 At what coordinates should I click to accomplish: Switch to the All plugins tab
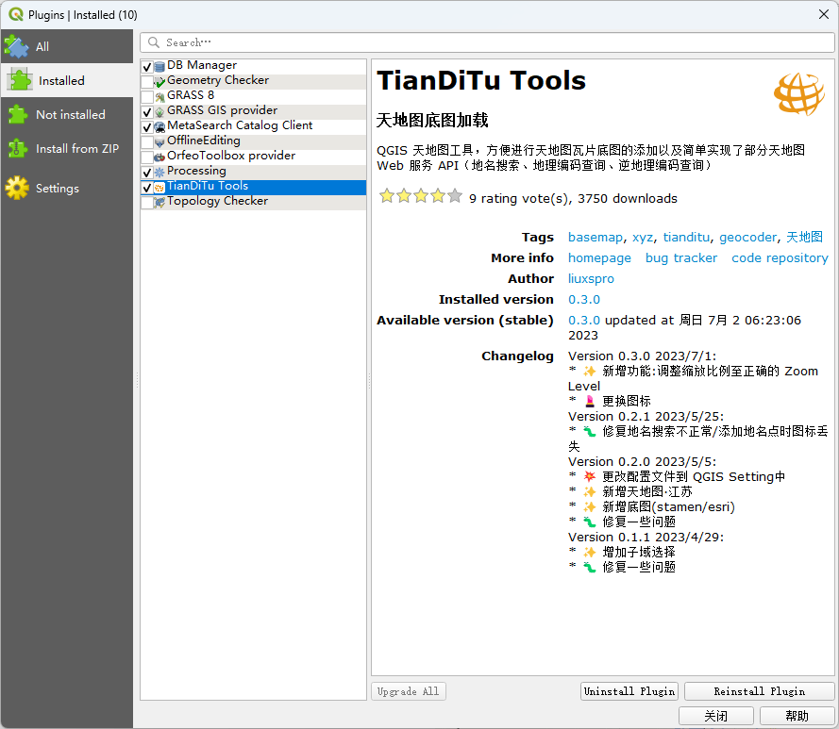coord(42,46)
